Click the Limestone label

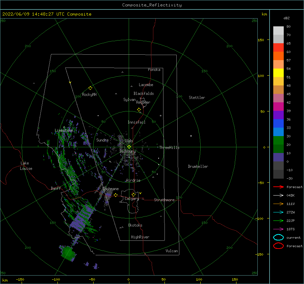coord(64,130)
